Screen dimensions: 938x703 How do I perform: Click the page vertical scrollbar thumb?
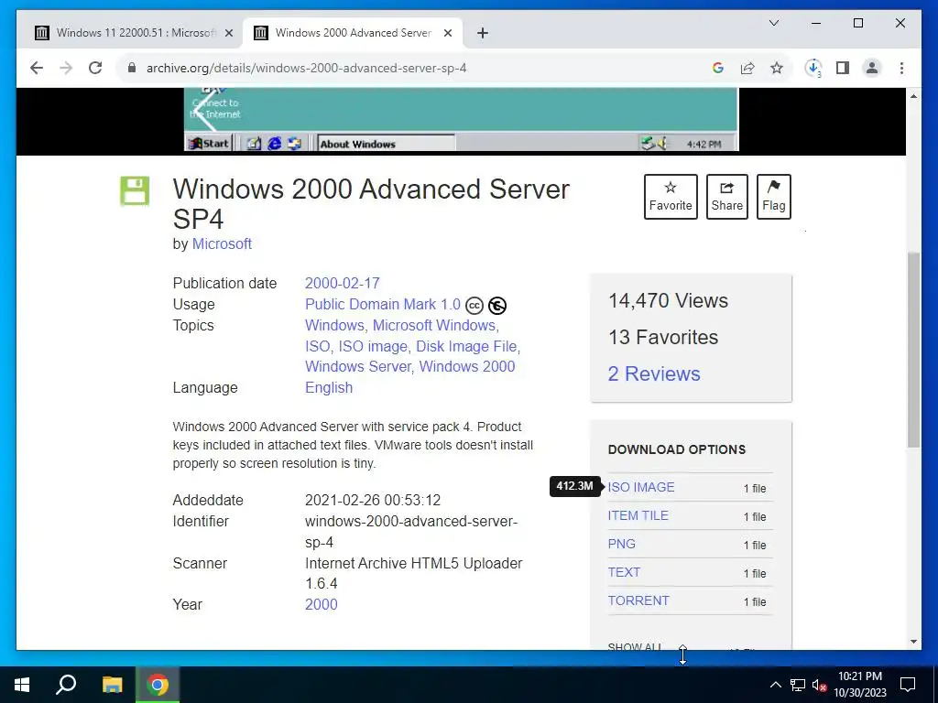[913, 350]
